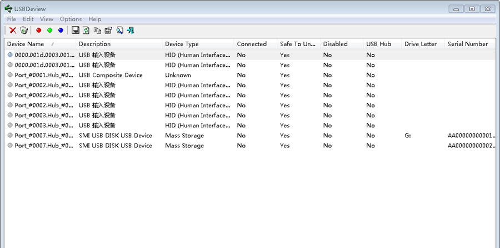Copy selected items via toolbar icon
The width and height of the screenshot is (500, 248).
(x=97, y=31)
